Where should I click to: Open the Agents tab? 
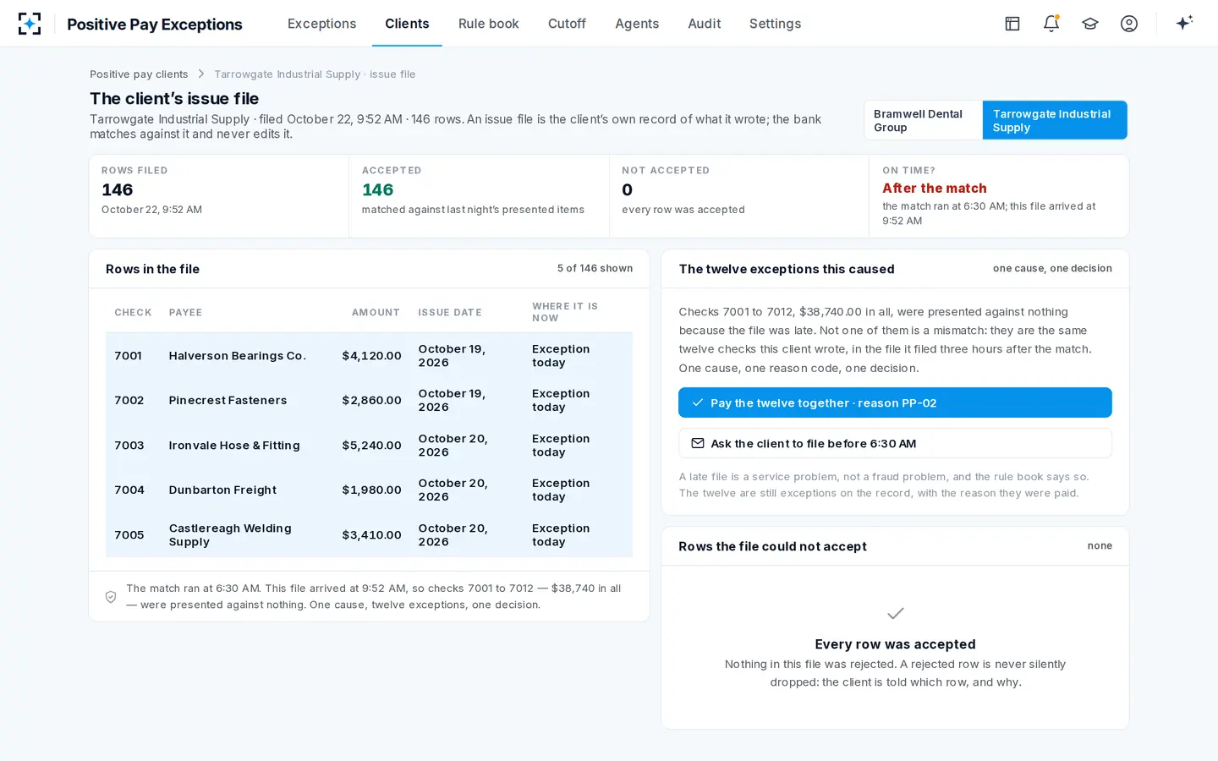[637, 24]
